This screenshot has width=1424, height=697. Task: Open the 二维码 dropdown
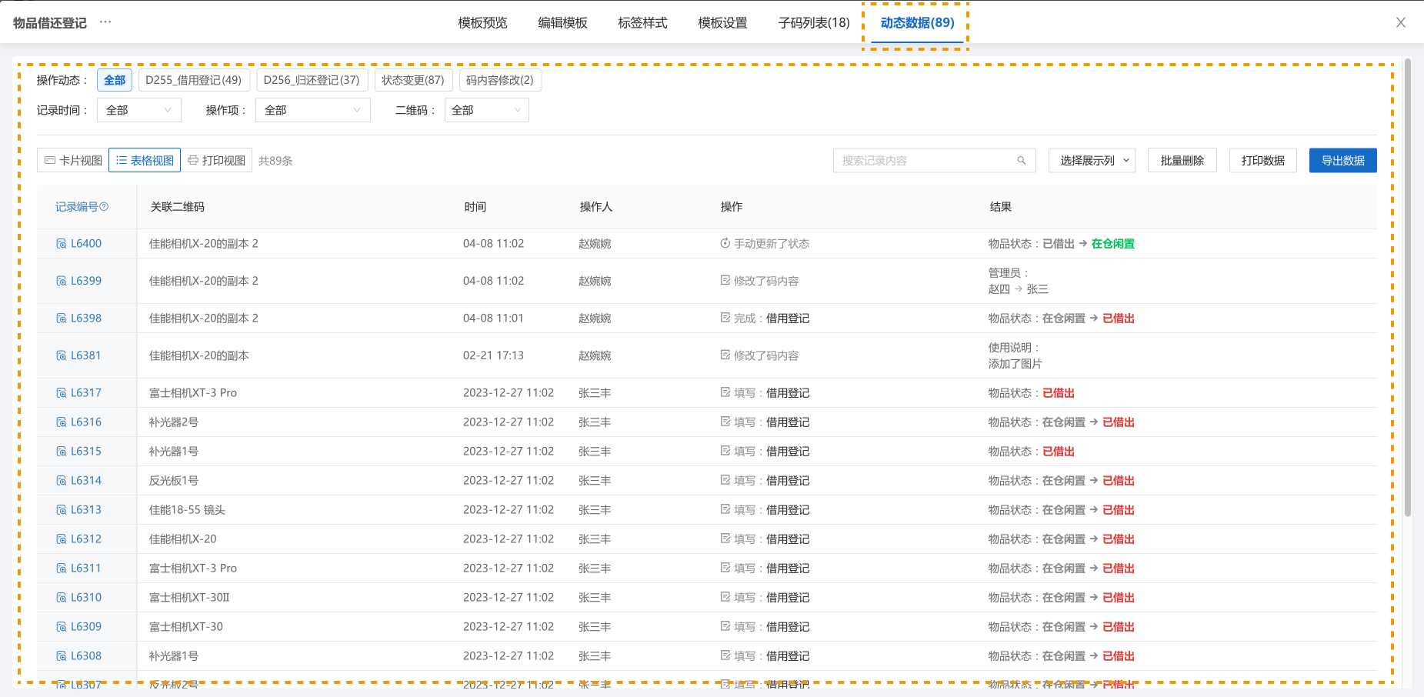487,110
